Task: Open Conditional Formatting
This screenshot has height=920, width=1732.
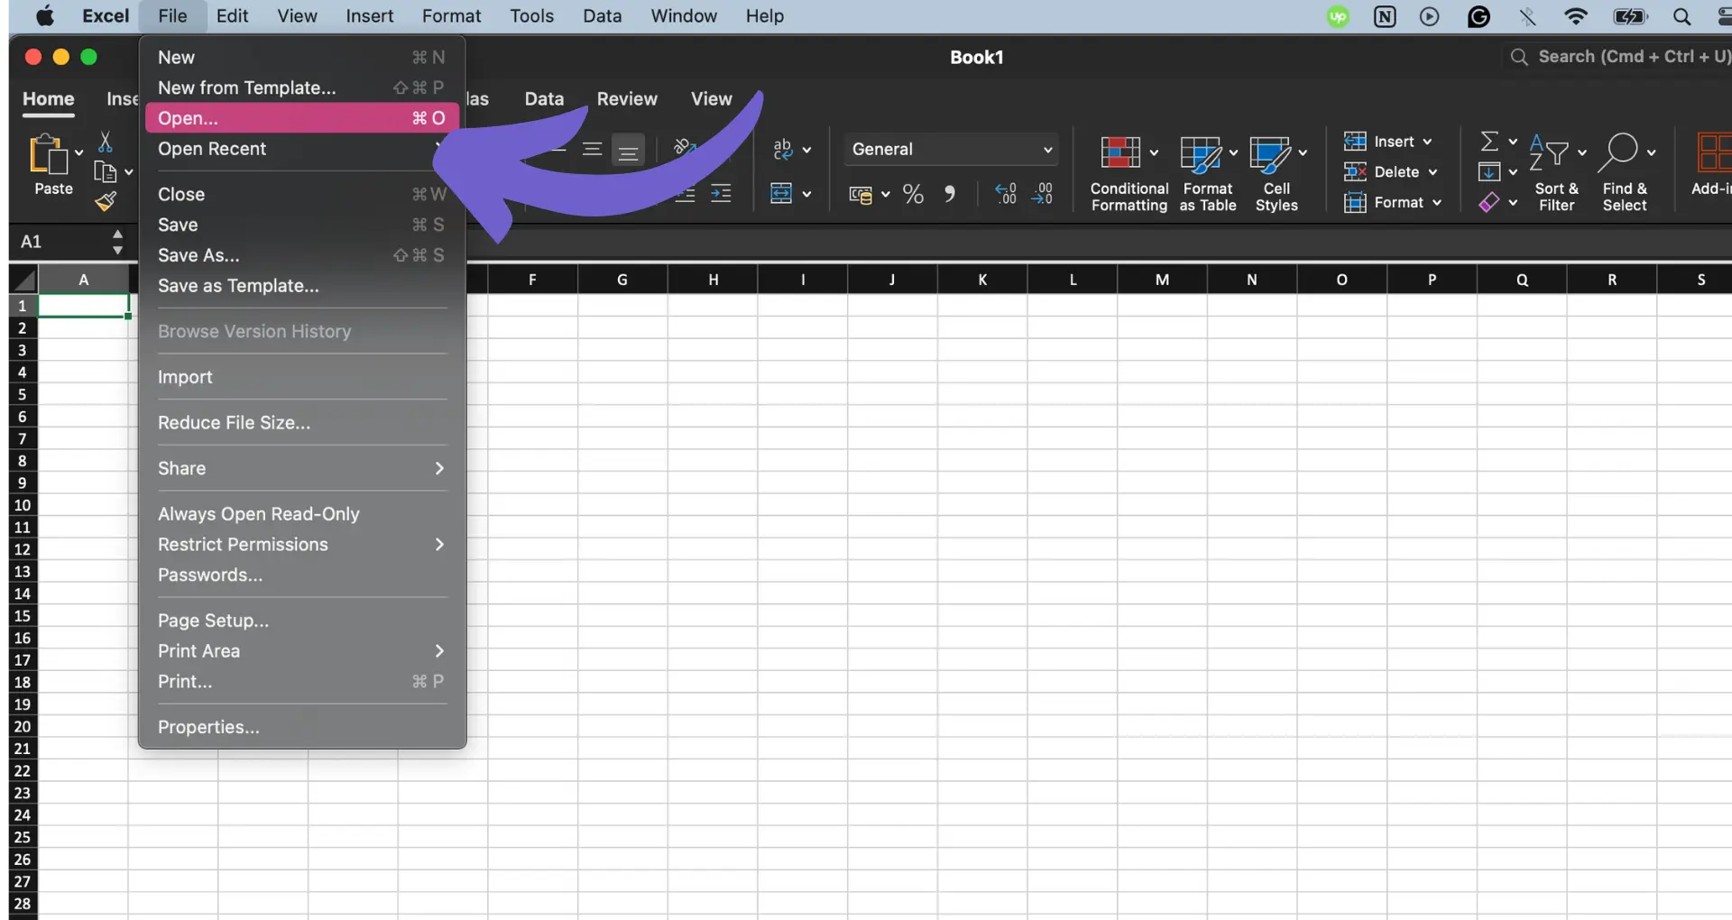Action: click(1129, 174)
